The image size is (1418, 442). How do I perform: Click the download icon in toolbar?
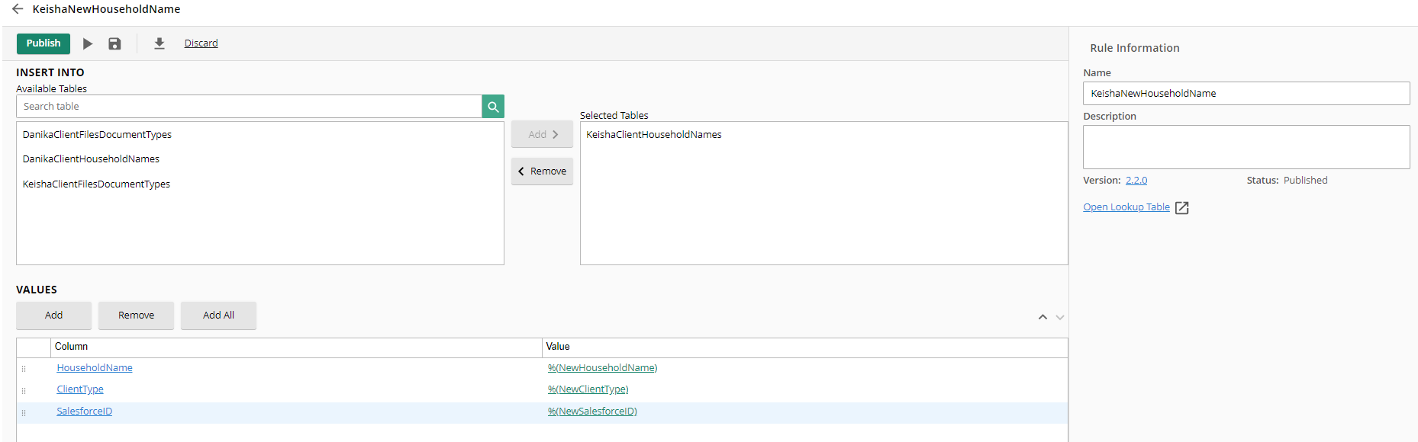pos(160,44)
